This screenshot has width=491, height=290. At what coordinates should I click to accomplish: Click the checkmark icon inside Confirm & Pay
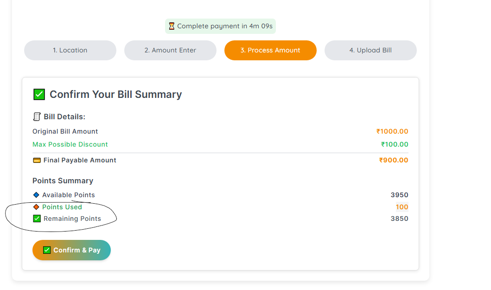[x=47, y=250]
